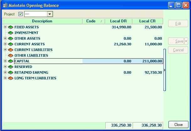The height and width of the screenshot is (131, 191).
Task: Expand the CURRENT ASSETS tree node
Action: click(5, 44)
